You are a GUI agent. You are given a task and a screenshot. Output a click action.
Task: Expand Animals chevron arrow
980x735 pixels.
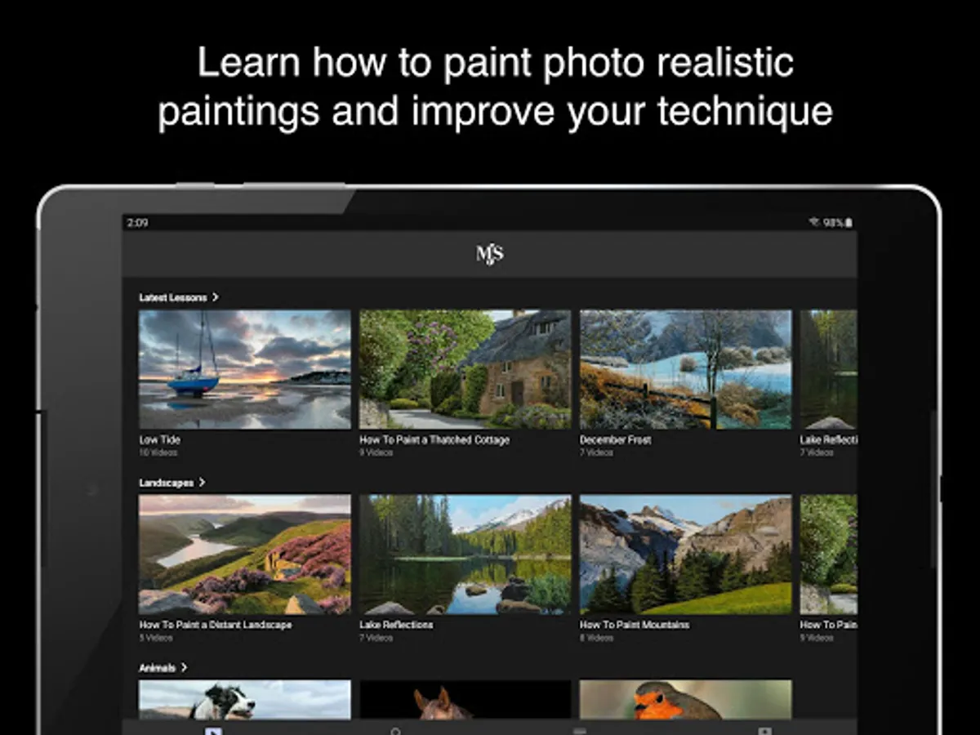184,668
